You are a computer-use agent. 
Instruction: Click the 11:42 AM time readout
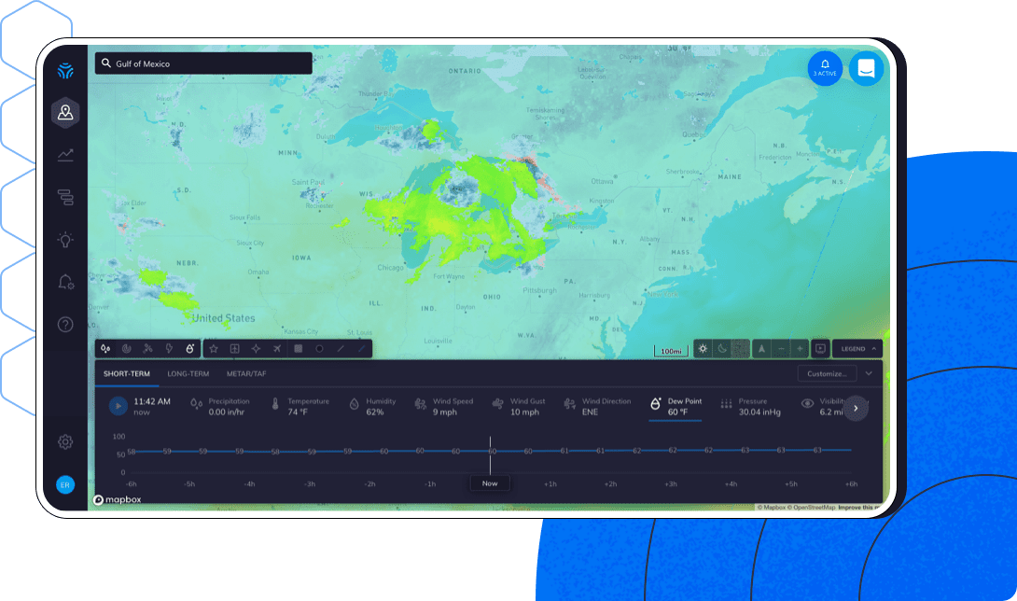tap(152, 401)
